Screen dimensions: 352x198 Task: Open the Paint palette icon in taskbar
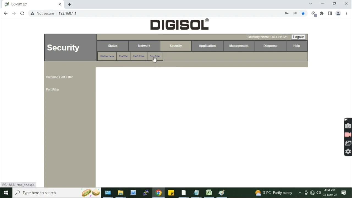[221, 193]
